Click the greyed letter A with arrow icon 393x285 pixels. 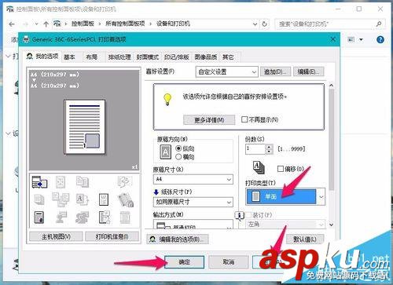click(x=83, y=199)
